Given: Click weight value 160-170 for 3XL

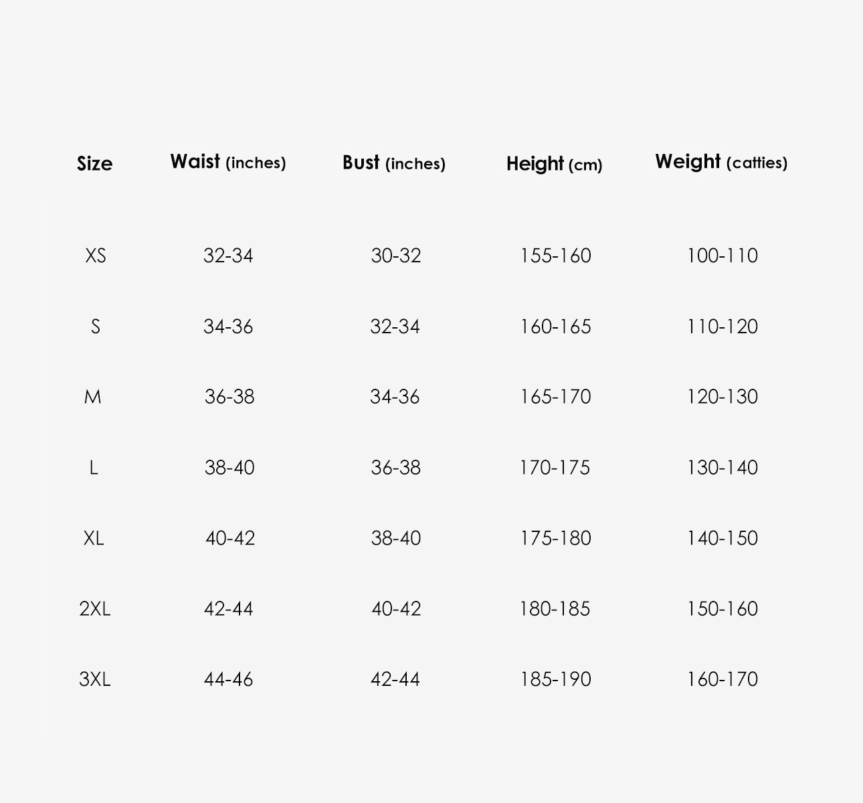Looking at the screenshot, I should [722, 679].
